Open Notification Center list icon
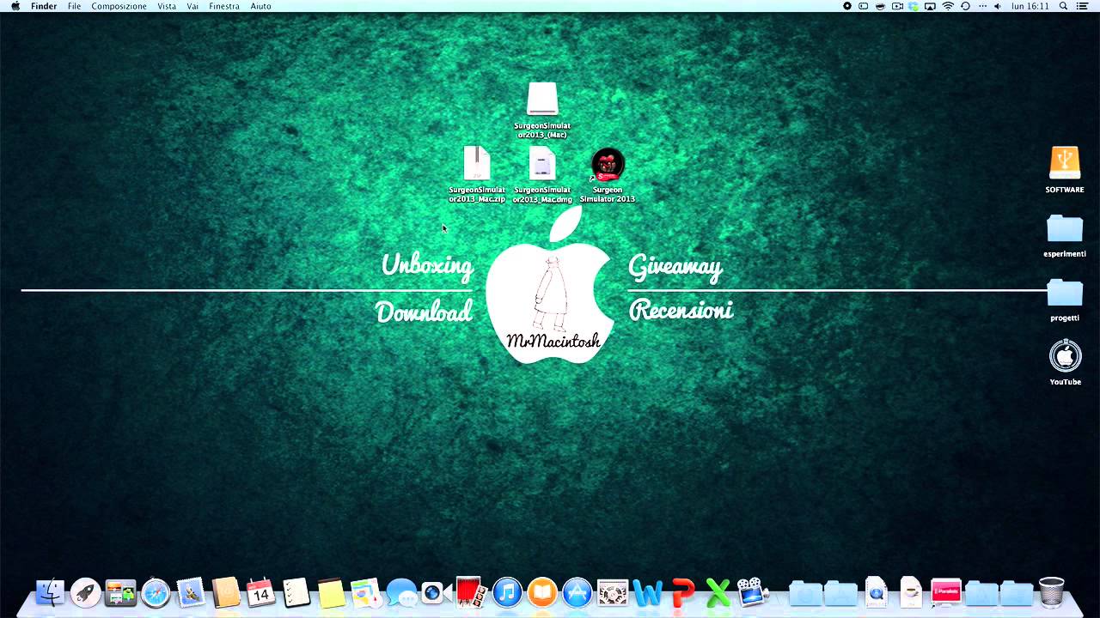1100x618 pixels. 1082,6
